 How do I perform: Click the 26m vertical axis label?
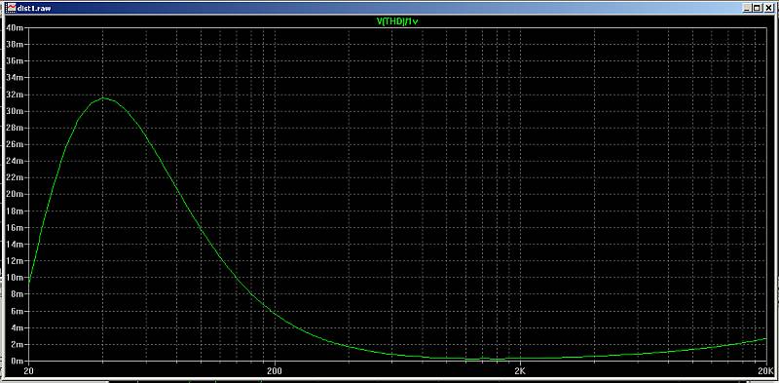coord(14,144)
